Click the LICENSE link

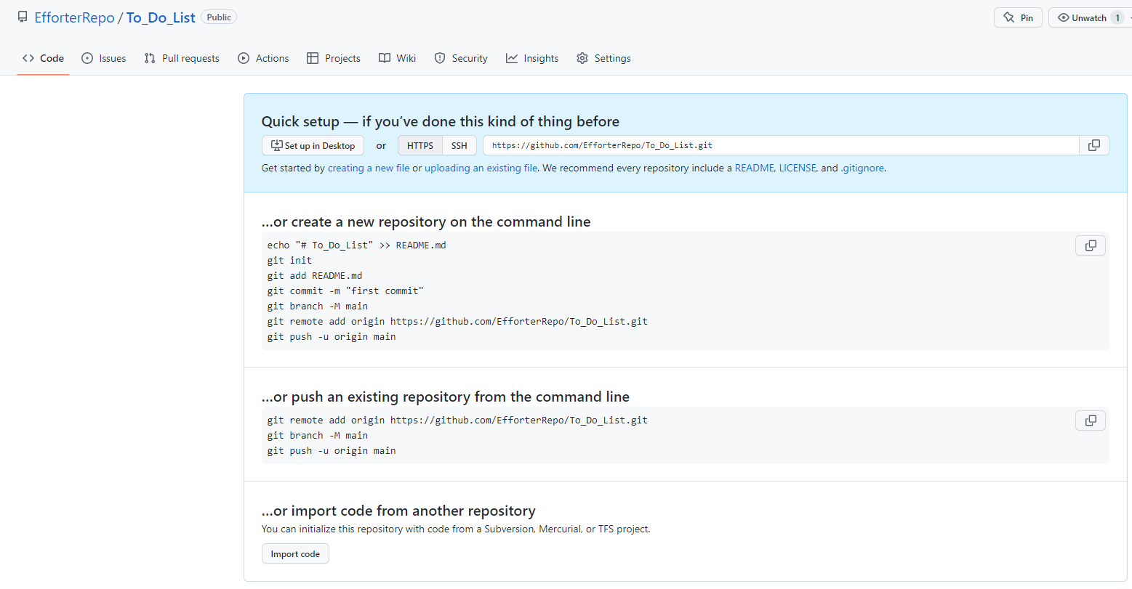coord(798,168)
